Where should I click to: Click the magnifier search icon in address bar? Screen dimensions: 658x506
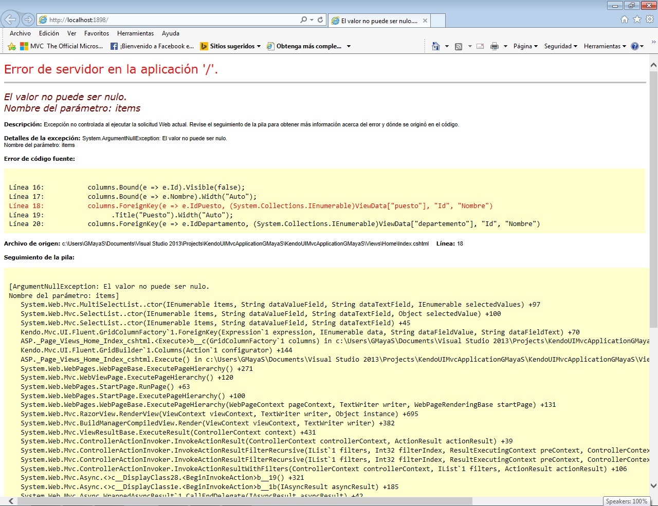pyautogui.click(x=303, y=20)
